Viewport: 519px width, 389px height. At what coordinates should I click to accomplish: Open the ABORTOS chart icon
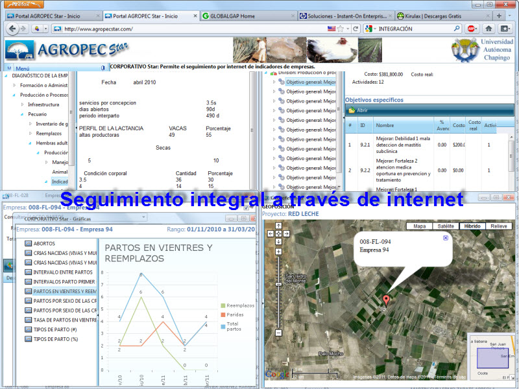28,243
